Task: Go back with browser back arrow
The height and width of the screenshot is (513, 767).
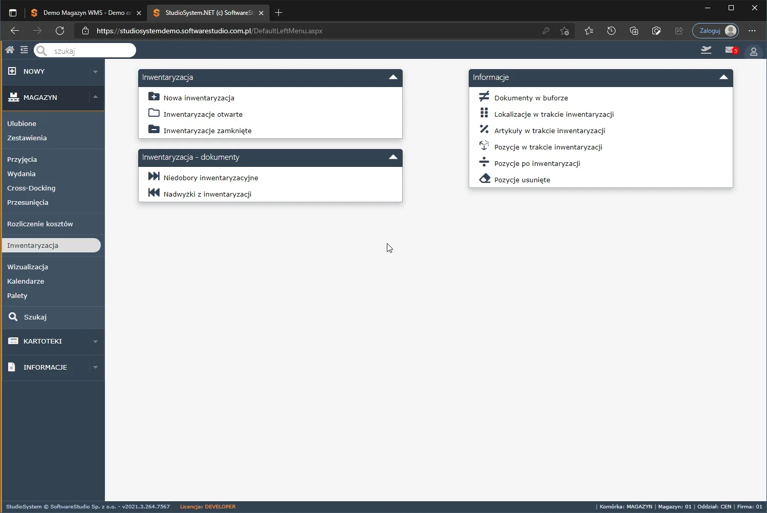Action: click(x=15, y=31)
